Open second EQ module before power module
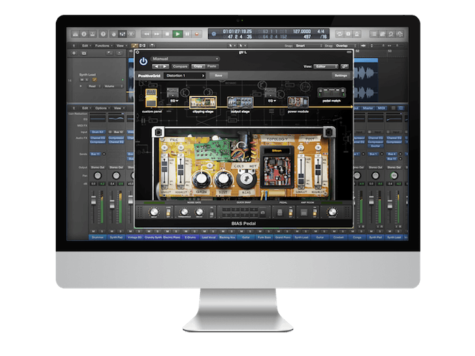Screen dimensions: 475x356 (270, 93)
